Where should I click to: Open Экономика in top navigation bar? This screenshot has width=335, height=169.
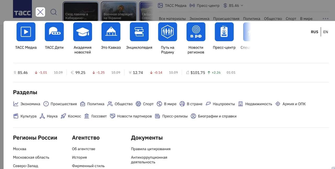click(x=199, y=19)
